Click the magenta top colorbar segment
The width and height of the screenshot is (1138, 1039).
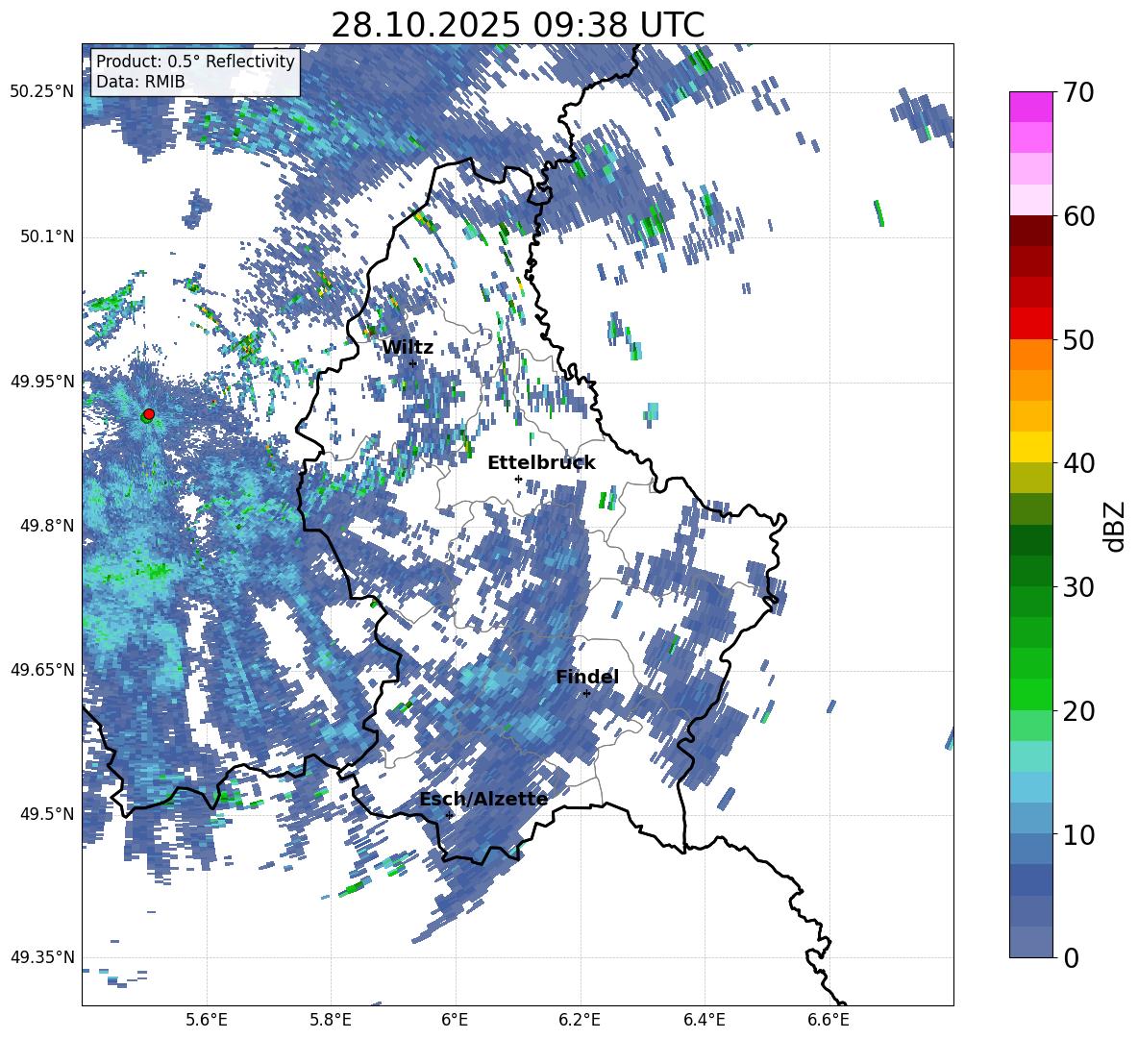pos(1030,108)
